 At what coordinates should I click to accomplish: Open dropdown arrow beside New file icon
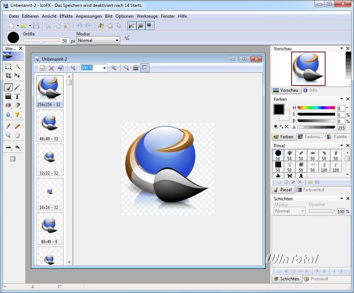pos(18,26)
